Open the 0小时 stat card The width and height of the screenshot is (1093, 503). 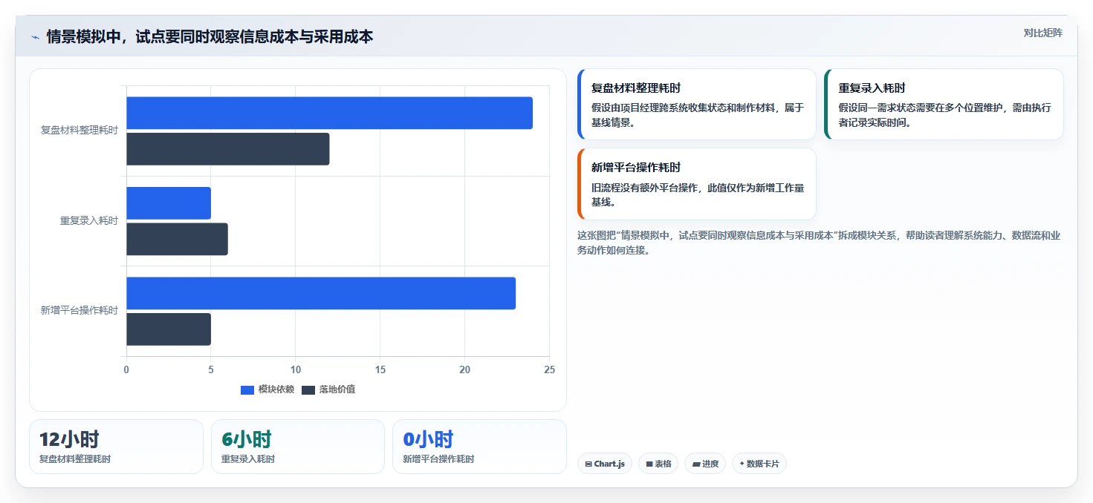(479, 447)
